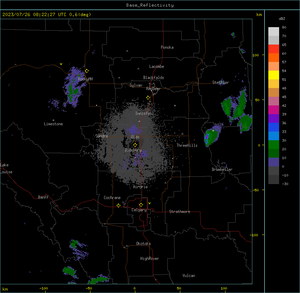Click the Blackfalds city label
The width and height of the screenshot is (300, 293).
tap(153, 78)
